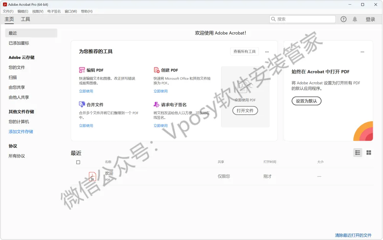Select 您的计算机 in the sidebar
This screenshot has width=383, height=240.
coord(19,122)
